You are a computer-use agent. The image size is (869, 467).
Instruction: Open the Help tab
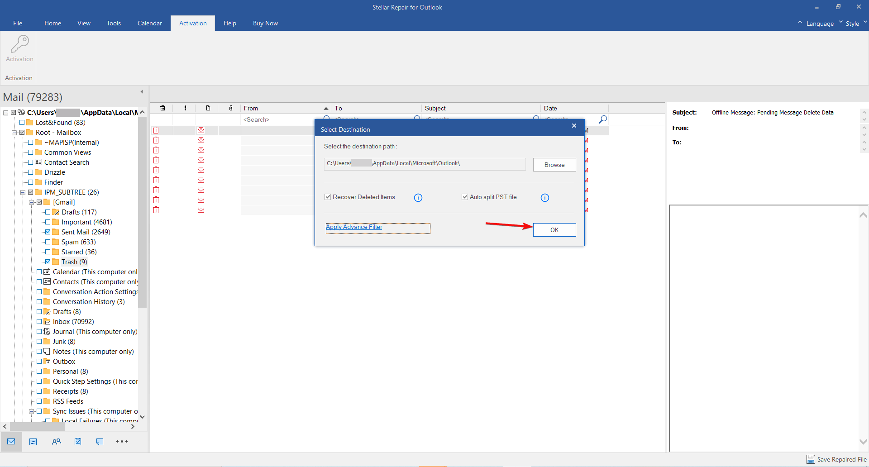[x=229, y=23]
